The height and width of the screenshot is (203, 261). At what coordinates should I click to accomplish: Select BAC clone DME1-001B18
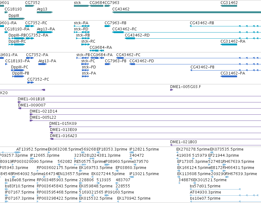coord(139,102)
